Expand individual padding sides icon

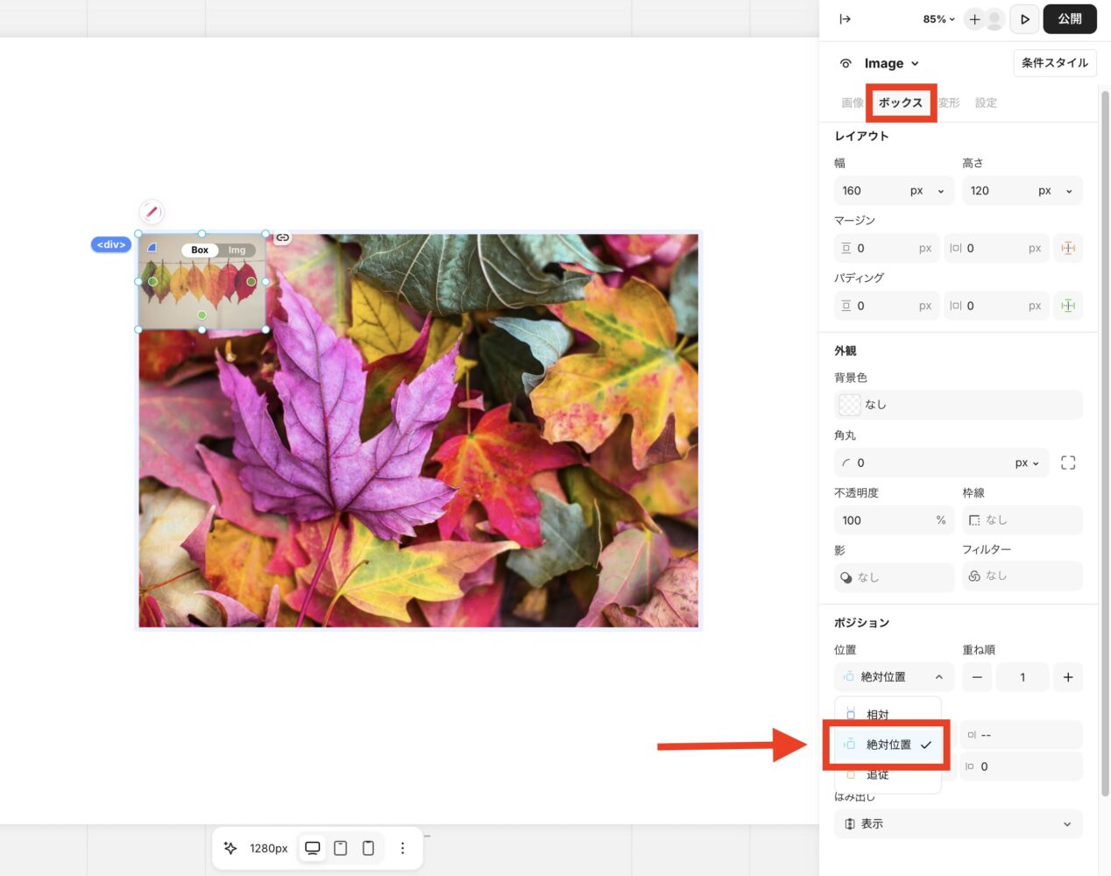(1068, 306)
